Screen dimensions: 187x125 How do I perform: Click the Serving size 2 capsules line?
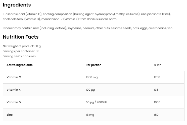(x=19, y=56)
